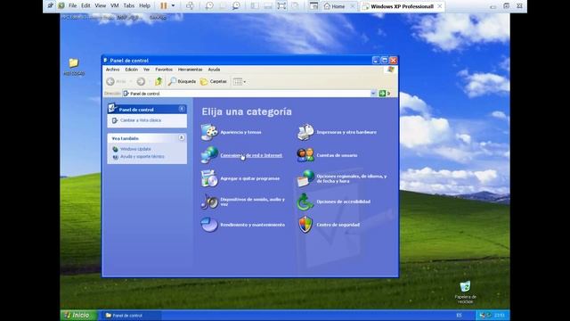Open VMware Tabs menu
Image resolution: width=570 pixels, height=321 pixels.
(128, 6)
